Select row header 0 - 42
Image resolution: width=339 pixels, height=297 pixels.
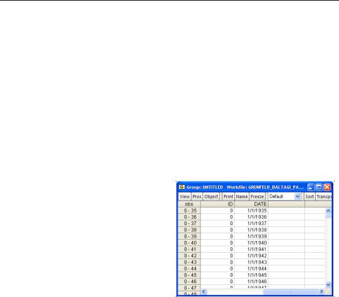click(189, 255)
